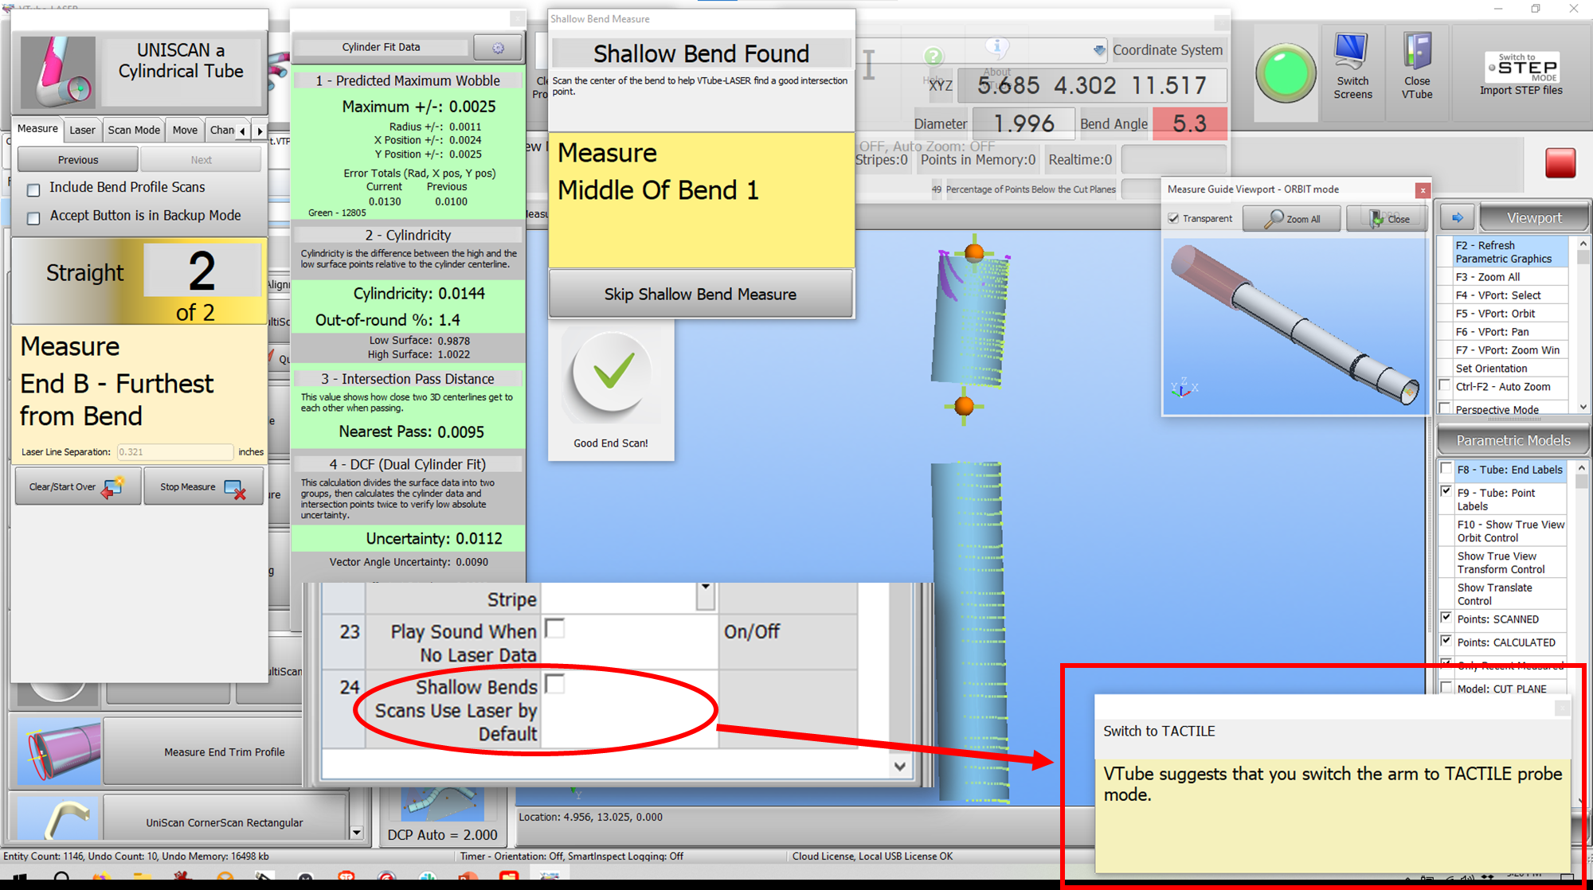
Task: Click the red stop square button
Action: coord(1560,162)
